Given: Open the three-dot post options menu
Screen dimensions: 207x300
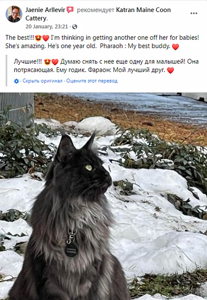Looking at the screenshot, I should pos(194,13).
